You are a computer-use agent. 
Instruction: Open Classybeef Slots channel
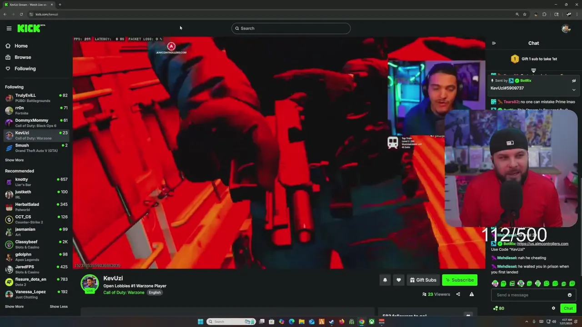tap(36, 244)
